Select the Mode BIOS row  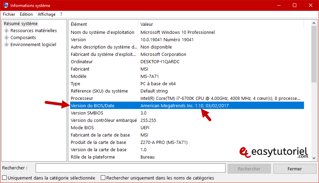[187, 127]
